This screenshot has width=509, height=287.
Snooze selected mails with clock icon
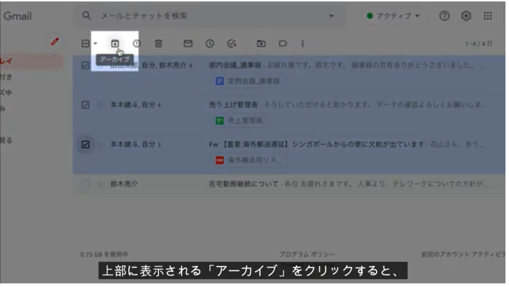click(210, 43)
